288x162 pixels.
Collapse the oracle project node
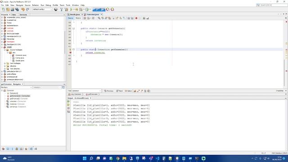click(x=2, y=47)
